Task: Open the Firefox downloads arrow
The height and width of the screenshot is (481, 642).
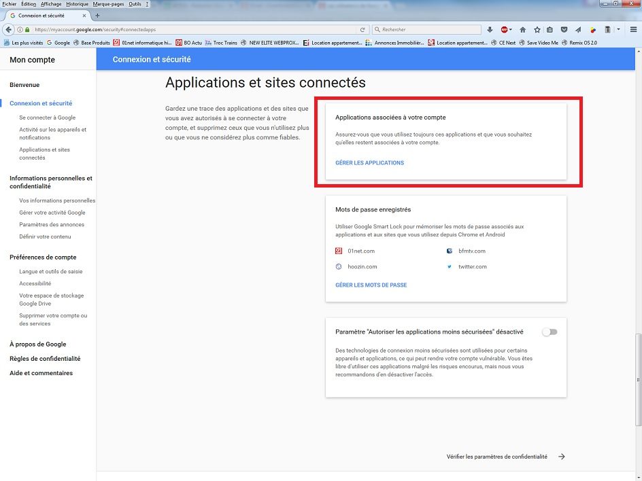Action: point(490,30)
